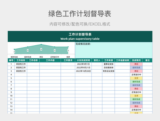The height and width of the screenshot is (121, 160).
Task: Click the 工作来源 column header
Action: 108,60
